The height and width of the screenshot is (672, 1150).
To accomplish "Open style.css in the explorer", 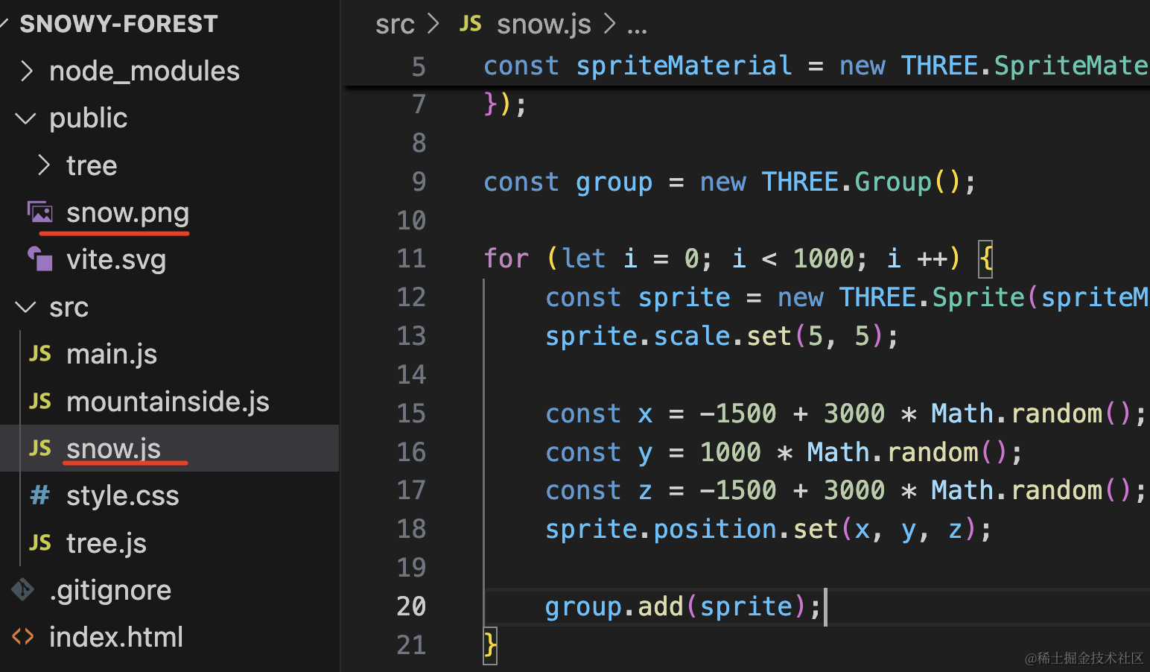I will click(123, 496).
